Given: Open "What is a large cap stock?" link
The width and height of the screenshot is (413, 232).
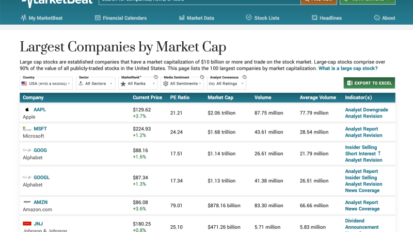Looking at the screenshot, I should (347, 69).
